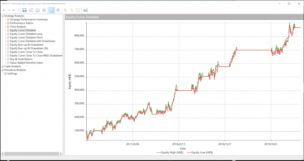Open the forward navigation history dropdown arrow

[x=19, y=10]
